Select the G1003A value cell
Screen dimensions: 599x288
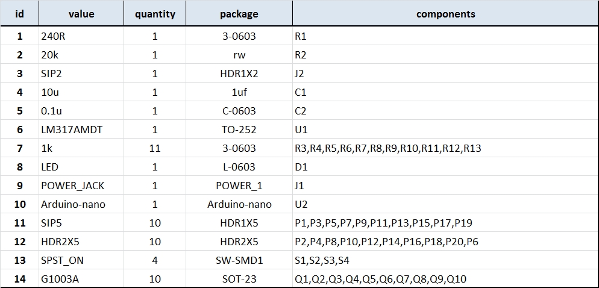[81, 279]
